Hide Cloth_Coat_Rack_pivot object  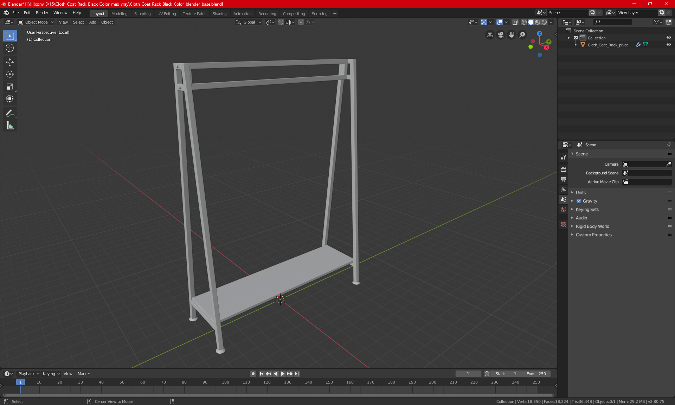click(669, 45)
